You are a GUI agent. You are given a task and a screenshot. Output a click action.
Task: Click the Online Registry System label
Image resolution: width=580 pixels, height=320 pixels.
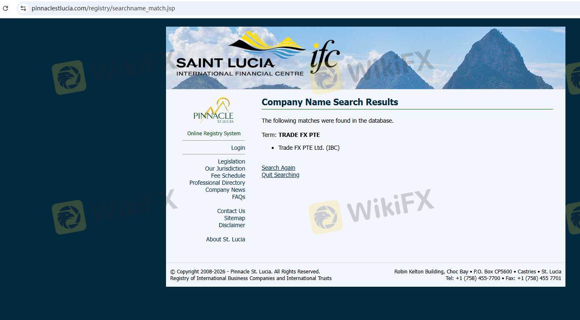tap(214, 134)
